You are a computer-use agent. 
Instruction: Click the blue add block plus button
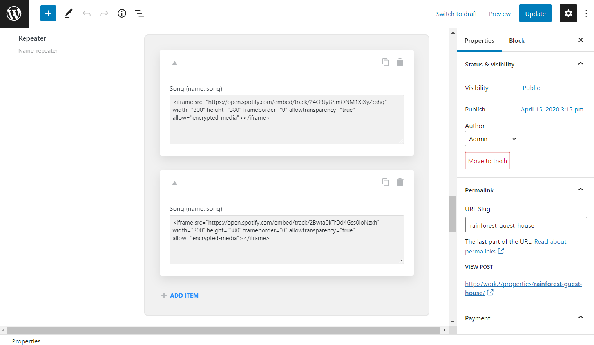coord(48,13)
